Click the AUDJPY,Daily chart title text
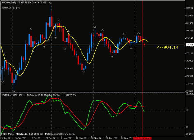The width and height of the screenshot is (194, 140). point(9,2)
